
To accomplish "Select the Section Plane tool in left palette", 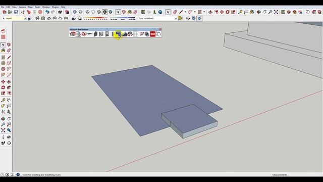I will click(9, 143).
